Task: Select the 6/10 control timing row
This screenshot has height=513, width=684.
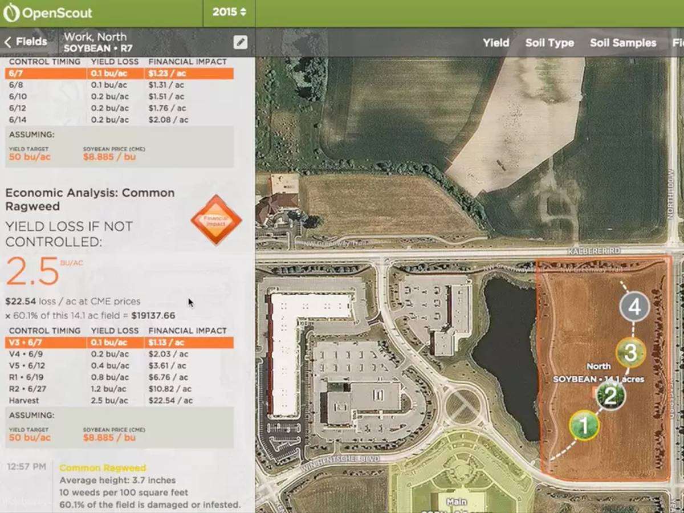Action: click(119, 96)
